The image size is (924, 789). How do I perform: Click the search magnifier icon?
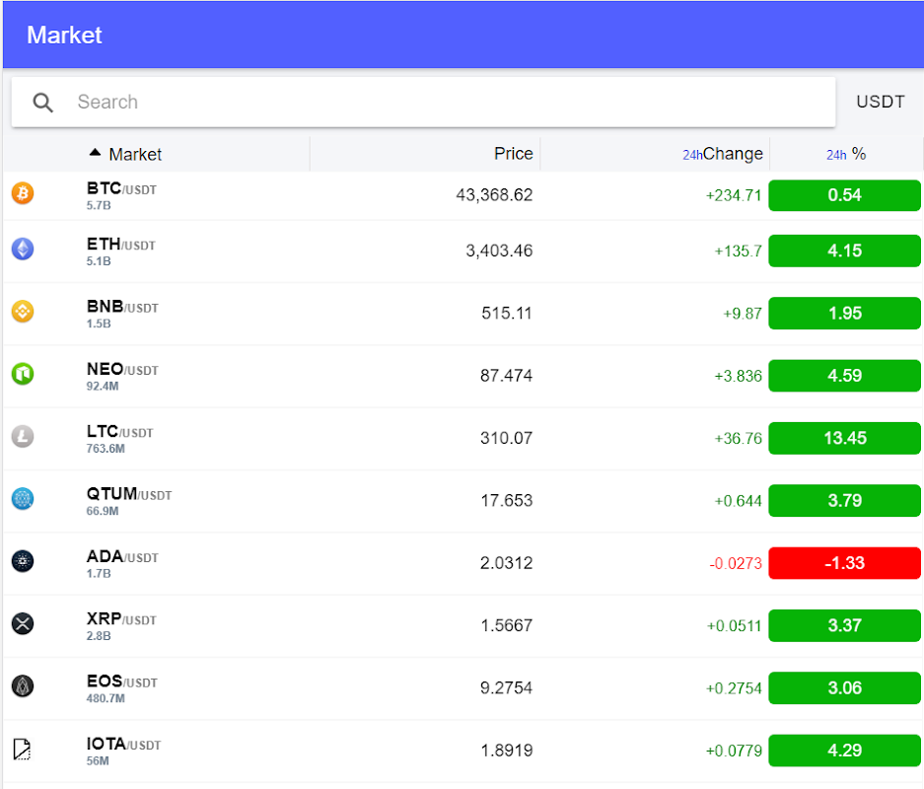(x=42, y=103)
